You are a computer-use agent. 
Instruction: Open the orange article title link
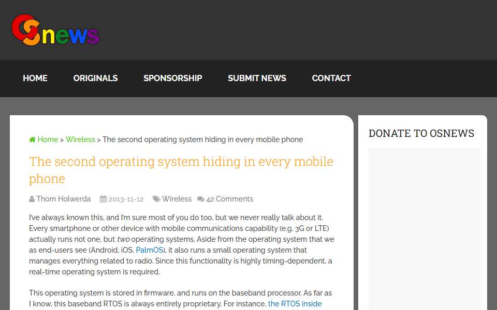(x=181, y=170)
